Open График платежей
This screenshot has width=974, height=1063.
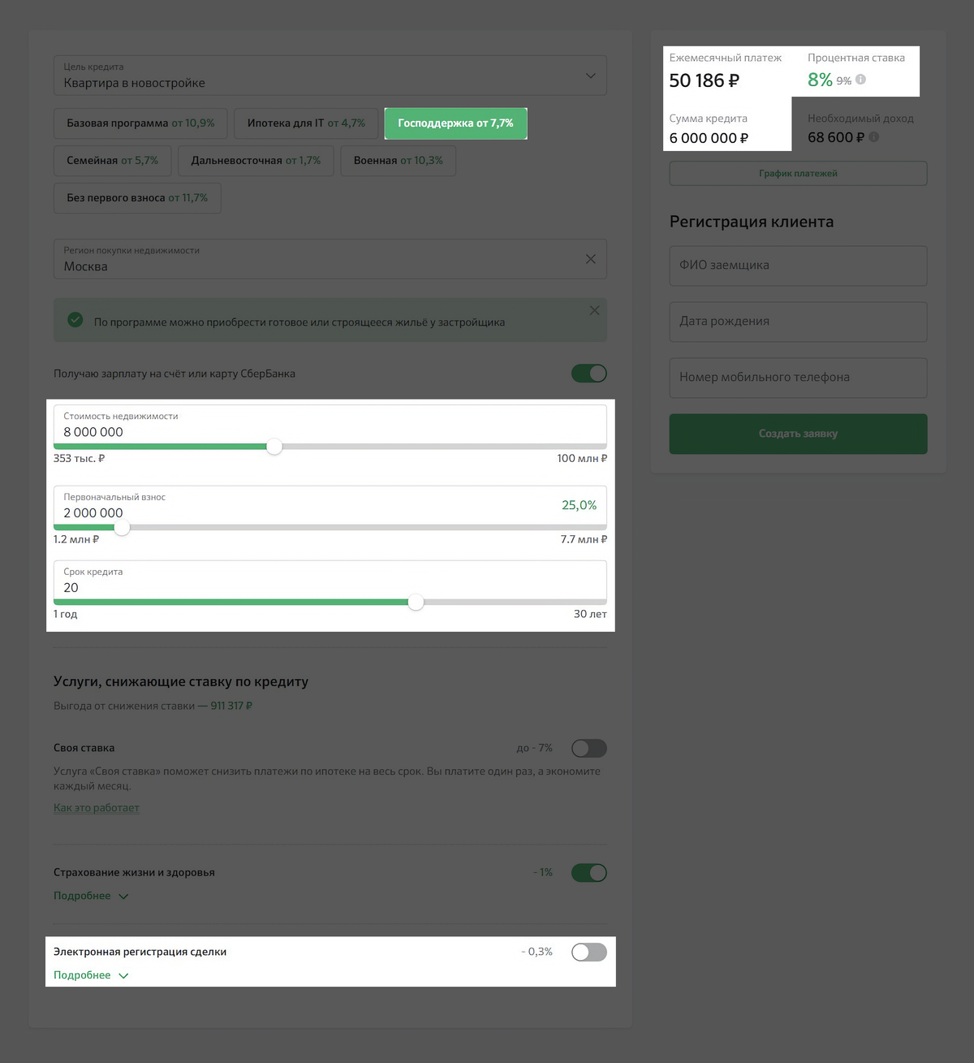pyautogui.click(x=798, y=173)
